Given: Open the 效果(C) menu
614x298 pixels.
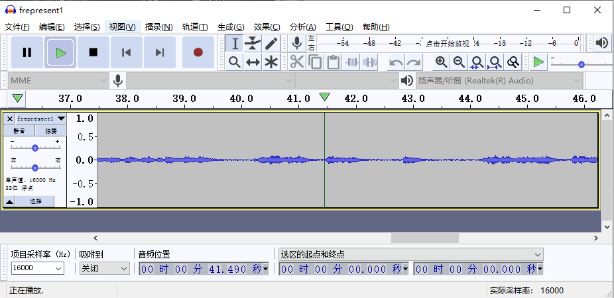Looking at the screenshot, I should click(x=267, y=27).
